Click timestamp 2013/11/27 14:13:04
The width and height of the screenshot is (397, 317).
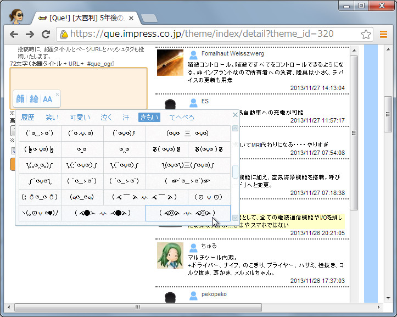317,88
